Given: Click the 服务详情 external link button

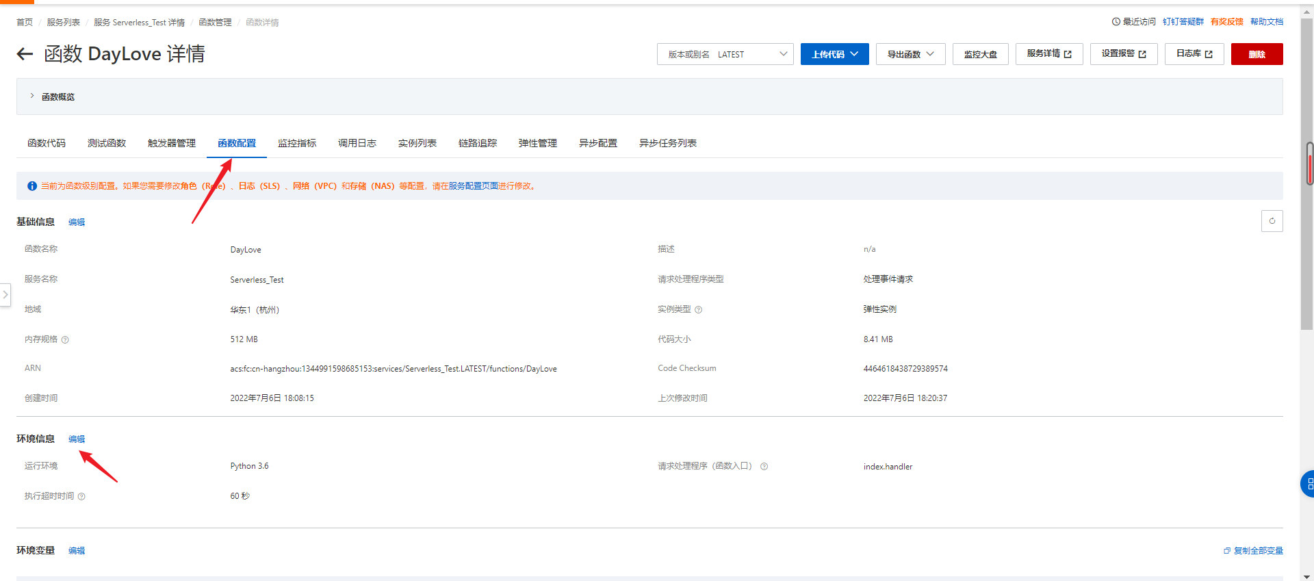Looking at the screenshot, I should point(1049,54).
